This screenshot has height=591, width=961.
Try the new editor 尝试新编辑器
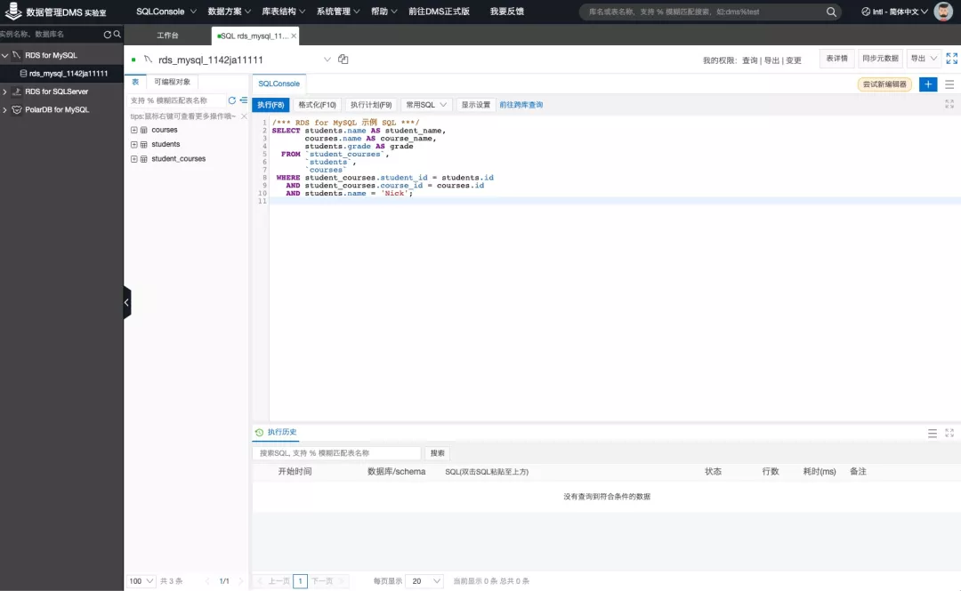click(884, 84)
